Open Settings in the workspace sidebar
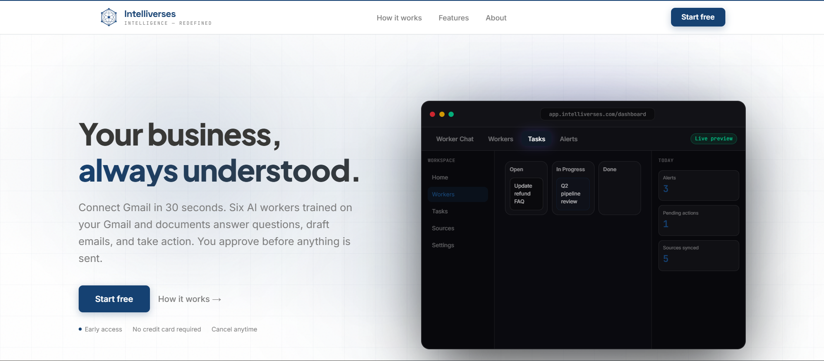 (x=458, y=245)
